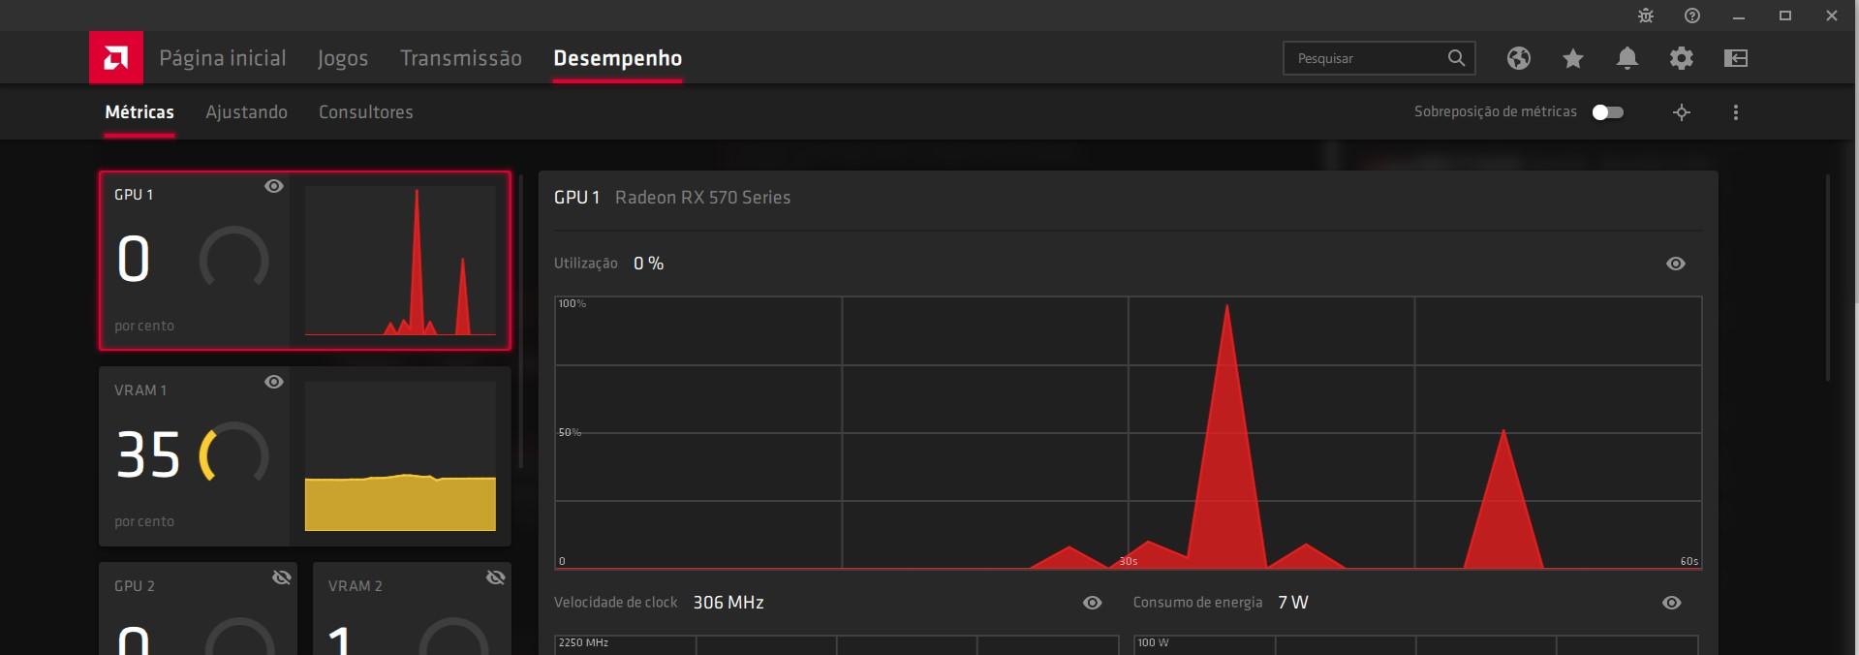This screenshot has width=1859, height=655.
Task: Click the metrics list scrollbar
Action: (x=521, y=322)
